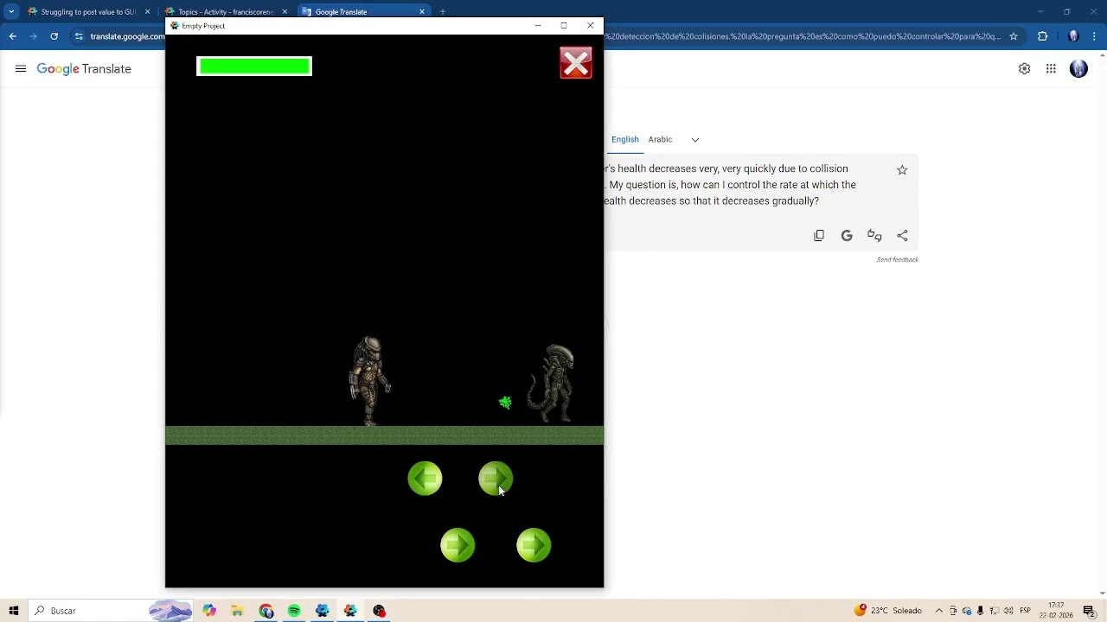Show hidden system tray icons
This screenshot has width=1107, height=622.
coord(939,611)
